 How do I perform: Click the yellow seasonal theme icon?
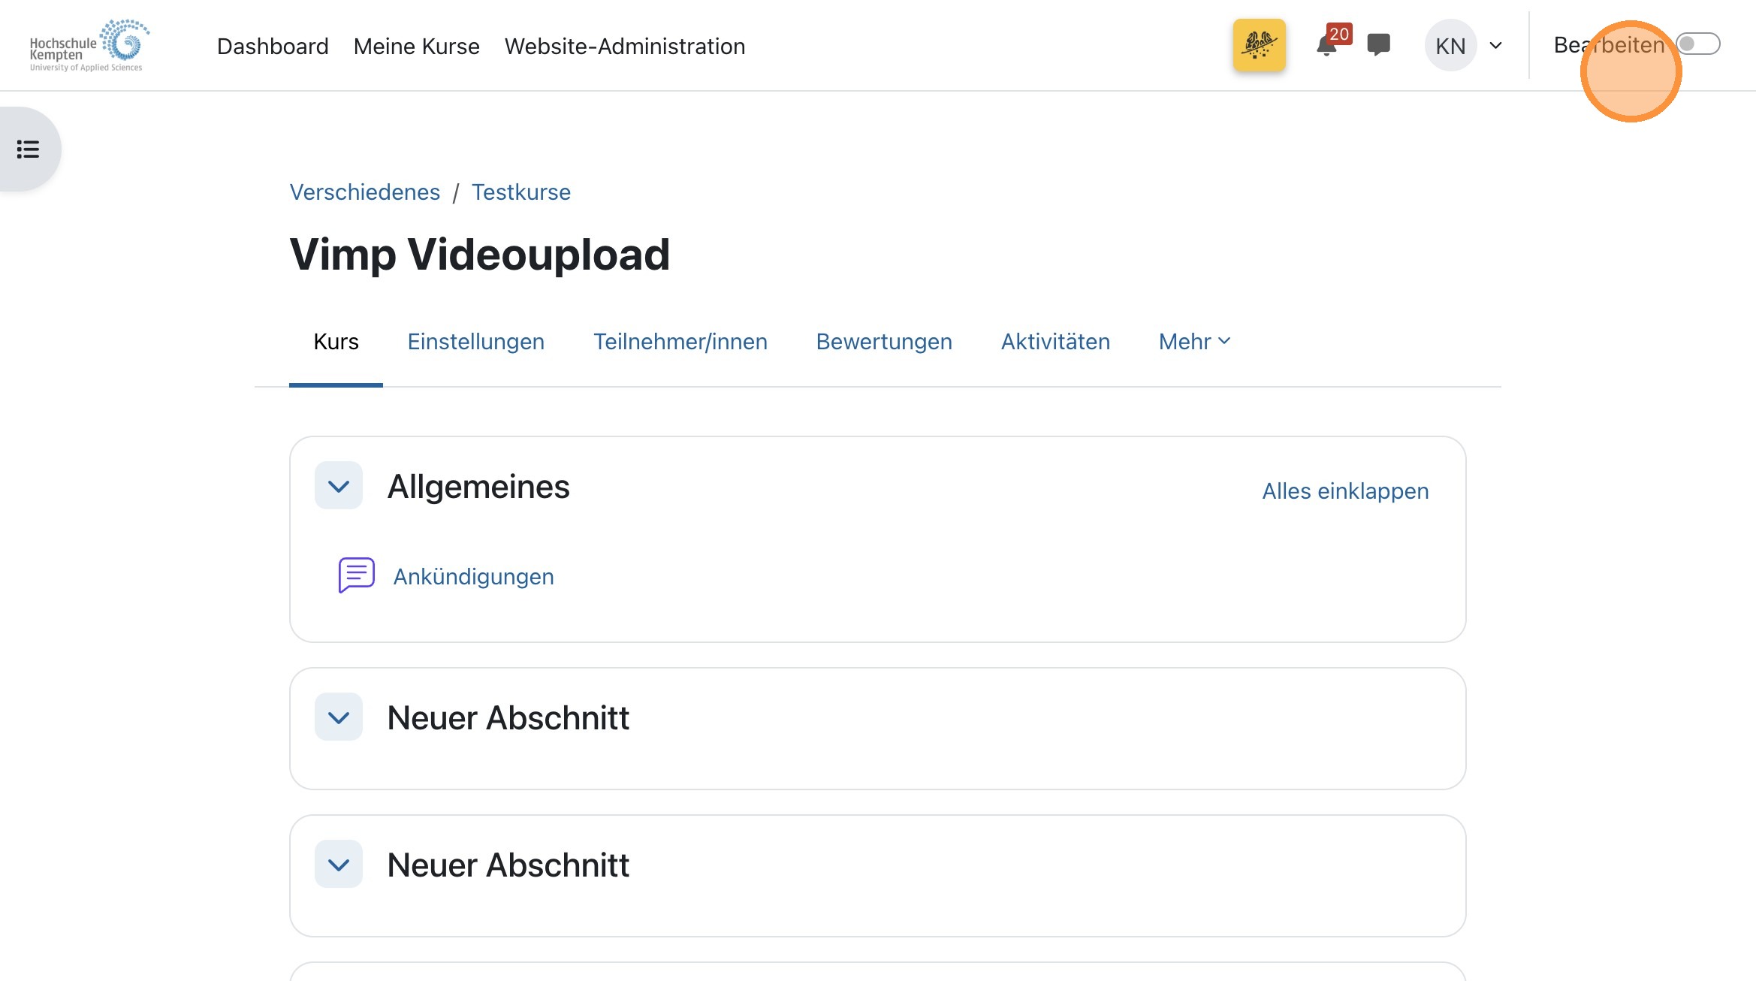click(1260, 45)
